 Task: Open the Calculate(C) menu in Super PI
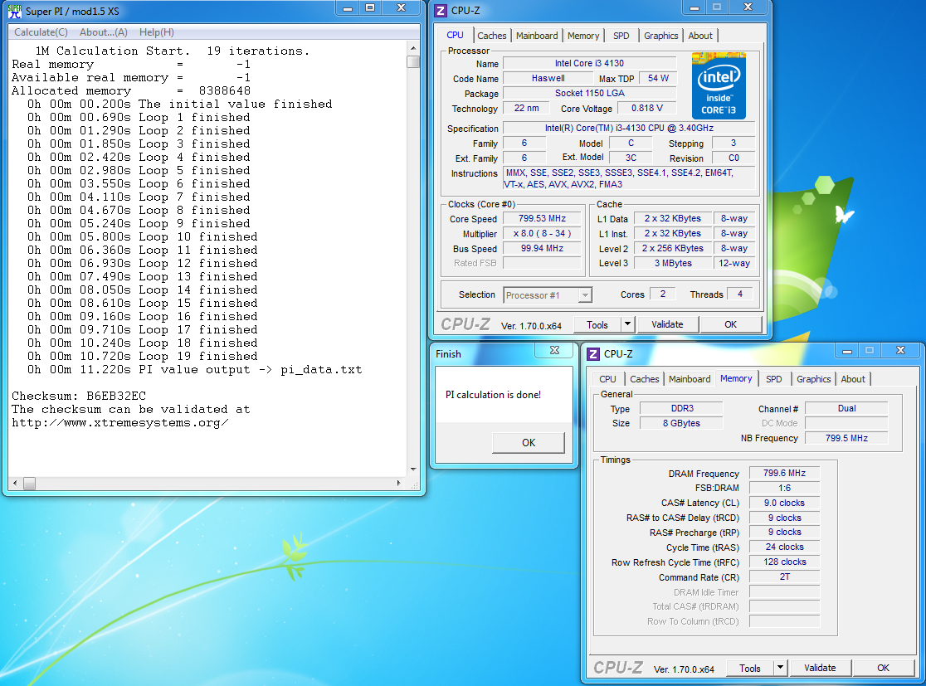point(41,32)
